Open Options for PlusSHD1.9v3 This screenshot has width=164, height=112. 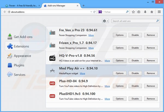119,99
